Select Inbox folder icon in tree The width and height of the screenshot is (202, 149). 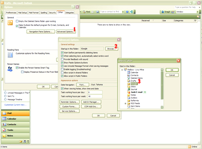(128, 86)
